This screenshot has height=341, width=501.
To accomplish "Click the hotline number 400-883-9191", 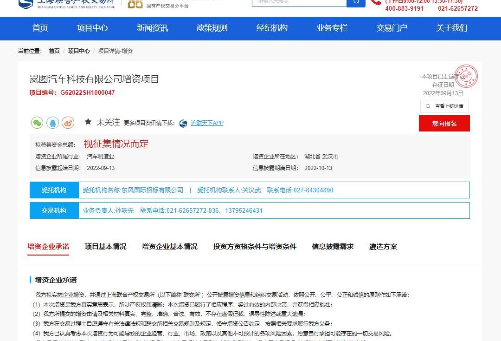I will coord(404,9).
